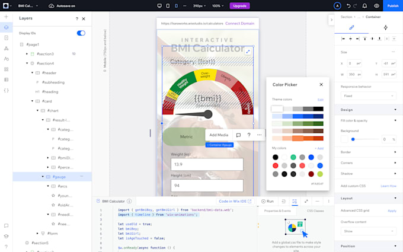
Task: Switch to the lightning interactions tab
Action: coord(386,27)
